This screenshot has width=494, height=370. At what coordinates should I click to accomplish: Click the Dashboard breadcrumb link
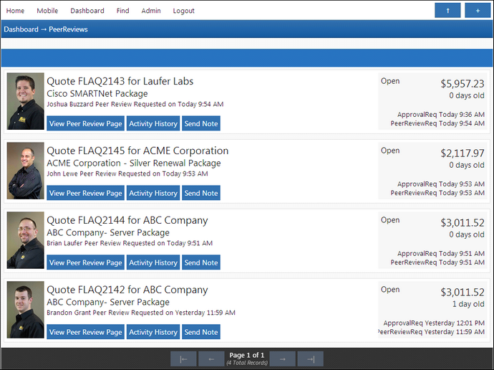coord(20,29)
